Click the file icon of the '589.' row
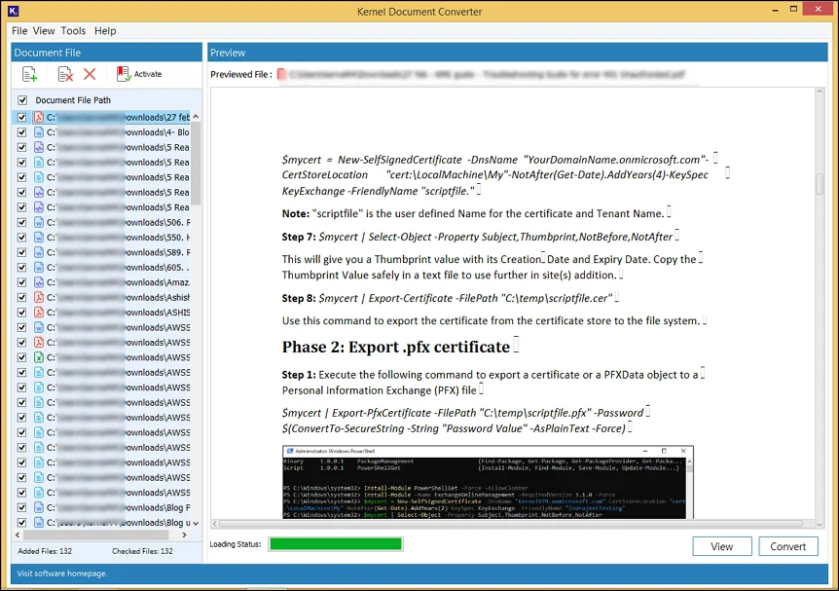Image resolution: width=839 pixels, height=591 pixels. 39,251
